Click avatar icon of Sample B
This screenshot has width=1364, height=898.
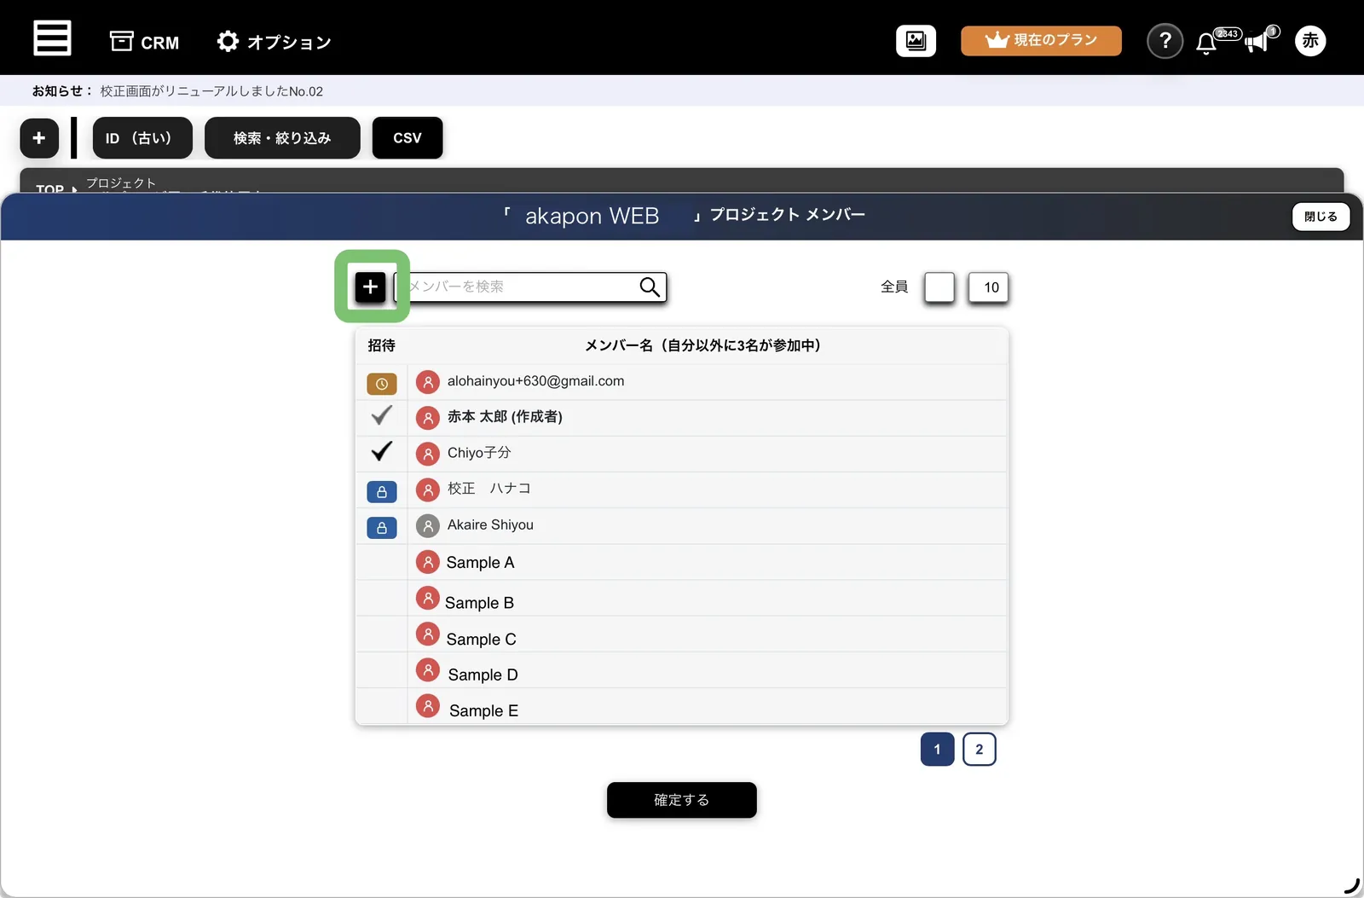click(428, 598)
